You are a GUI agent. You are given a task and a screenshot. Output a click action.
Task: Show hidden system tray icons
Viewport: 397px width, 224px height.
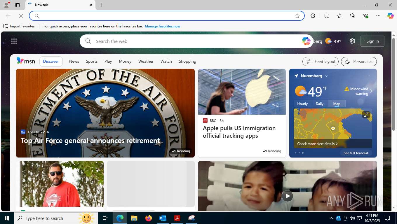331,218
